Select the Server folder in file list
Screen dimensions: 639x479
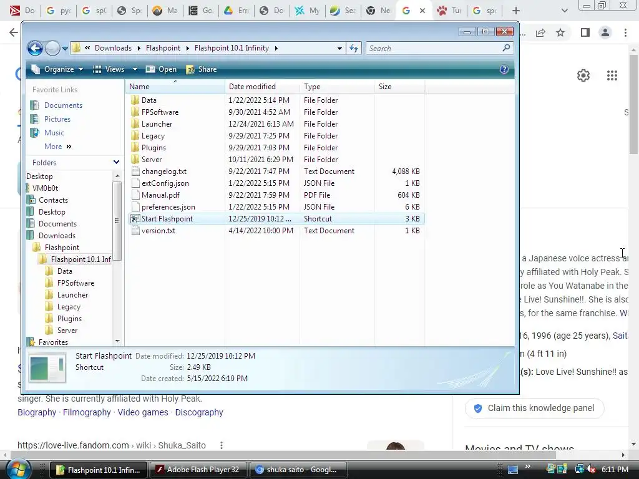tap(152, 159)
